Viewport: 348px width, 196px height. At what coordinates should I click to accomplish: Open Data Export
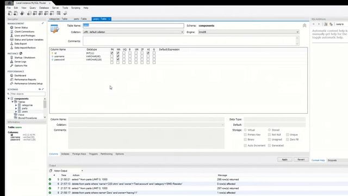(21, 44)
